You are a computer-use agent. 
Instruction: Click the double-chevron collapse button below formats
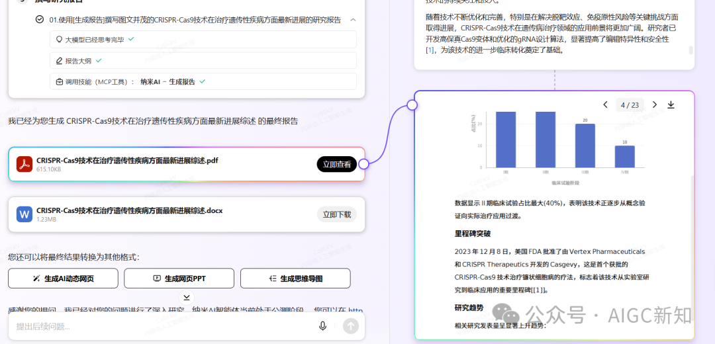pos(187,298)
